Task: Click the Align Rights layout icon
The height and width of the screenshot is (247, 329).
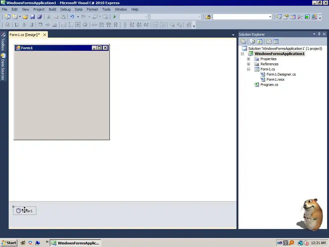Action: pyautogui.click(x=31, y=25)
